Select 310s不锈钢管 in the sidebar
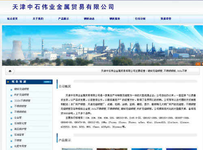The image size is (203, 150). pyautogui.click(x=22, y=101)
